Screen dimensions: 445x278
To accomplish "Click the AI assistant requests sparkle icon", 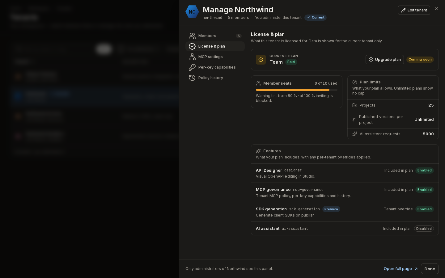I will pos(355,134).
